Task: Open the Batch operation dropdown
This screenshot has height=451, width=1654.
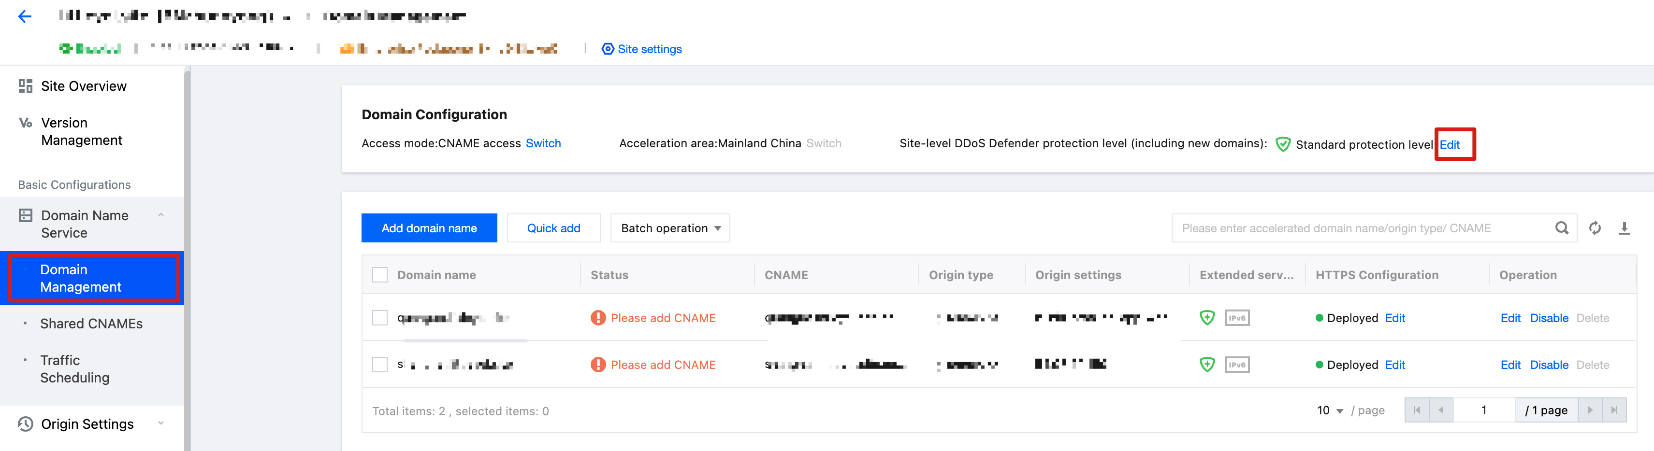Action: point(670,228)
